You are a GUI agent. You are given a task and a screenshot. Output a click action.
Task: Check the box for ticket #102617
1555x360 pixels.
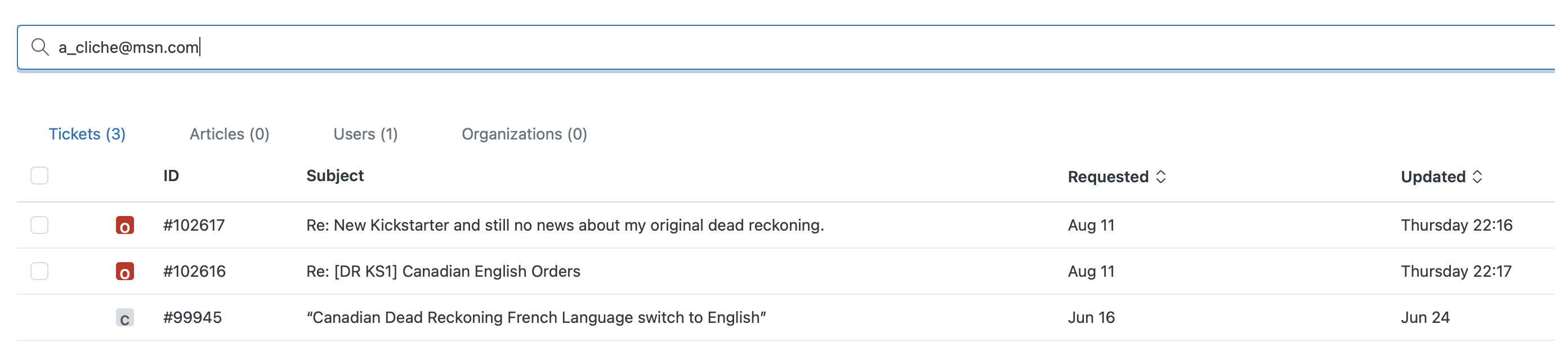(39, 225)
